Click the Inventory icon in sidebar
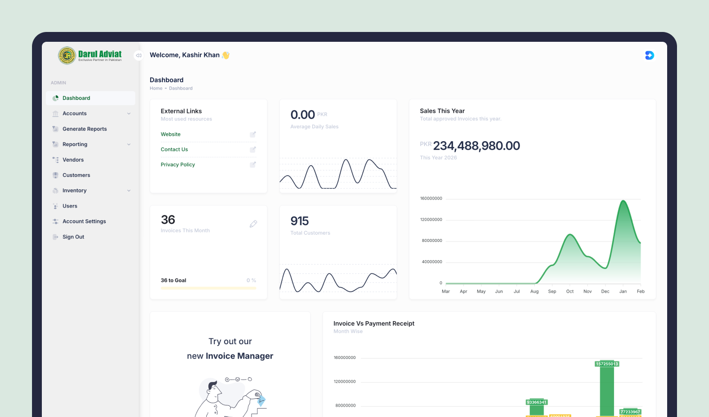The width and height of the screenshot is (709, 417). (x=56, y=191)
